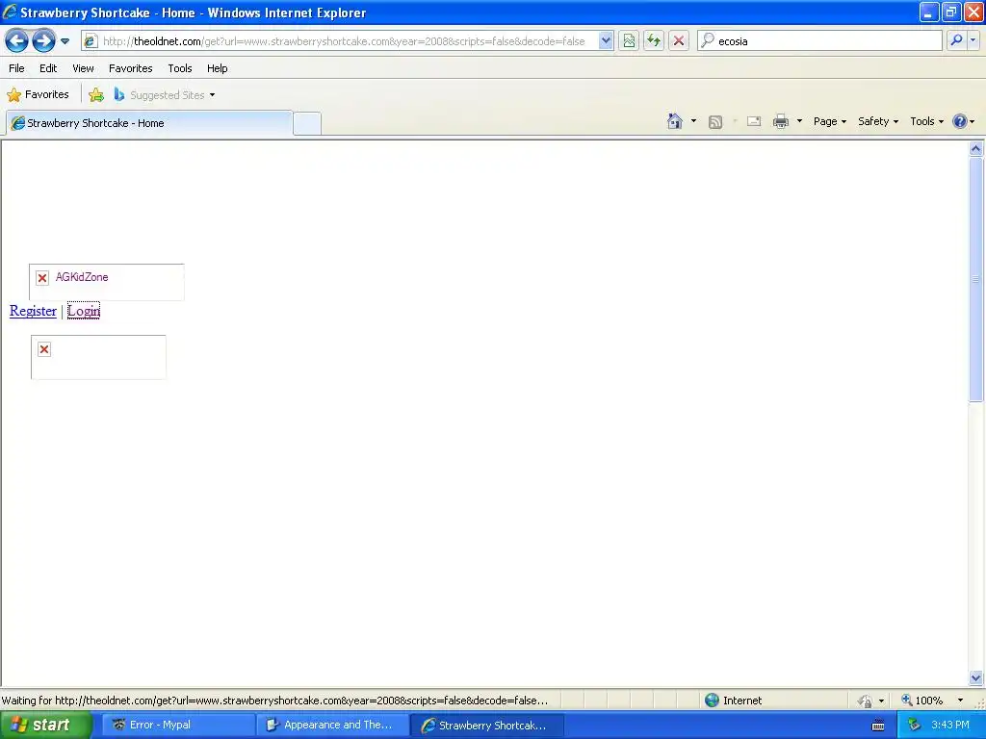Add page to Favorites bar icon

tap(96, 95)
